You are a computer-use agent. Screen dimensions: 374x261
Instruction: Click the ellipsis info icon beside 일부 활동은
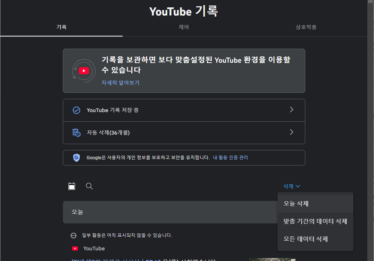pyautogui.click(x=74, y=236)
